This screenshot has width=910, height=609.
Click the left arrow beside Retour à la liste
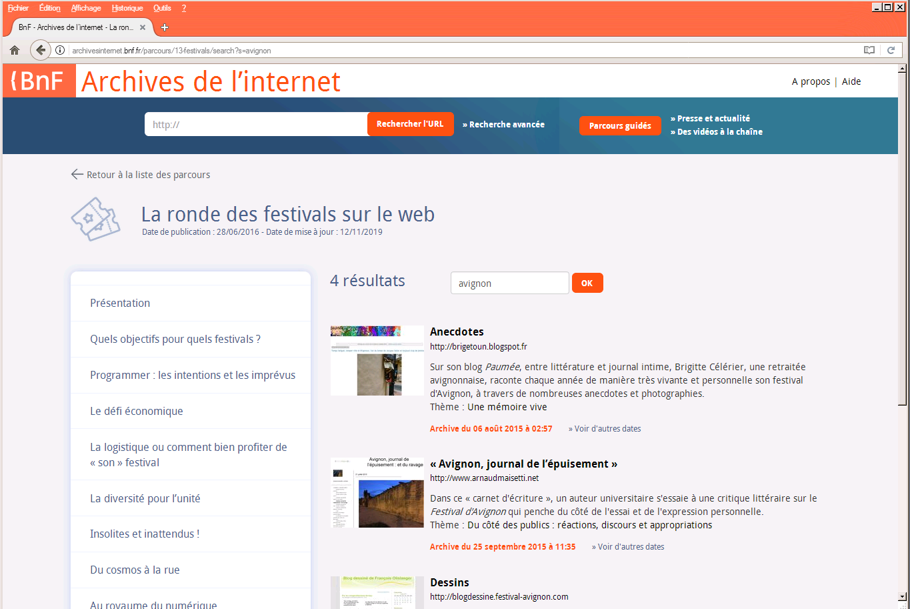point(77,175)
